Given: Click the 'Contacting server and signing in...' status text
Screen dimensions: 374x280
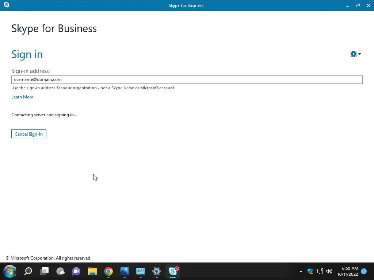Looking at the screenshot, I should point(44,115).
